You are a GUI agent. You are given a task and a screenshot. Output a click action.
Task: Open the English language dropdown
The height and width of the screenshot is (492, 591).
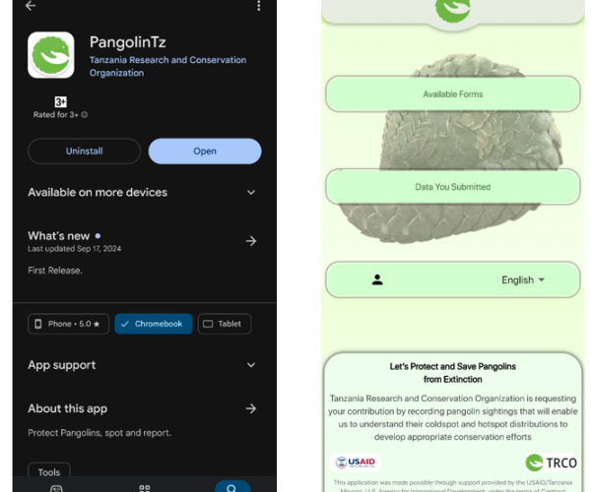pos(523,279)
